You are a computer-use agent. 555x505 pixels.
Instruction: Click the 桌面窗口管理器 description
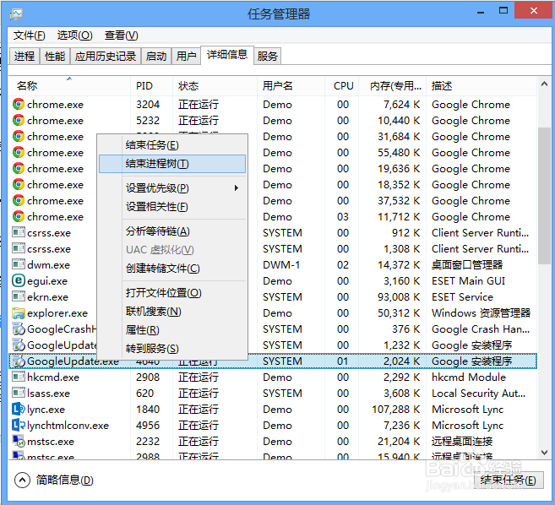[x=467, y=264]
